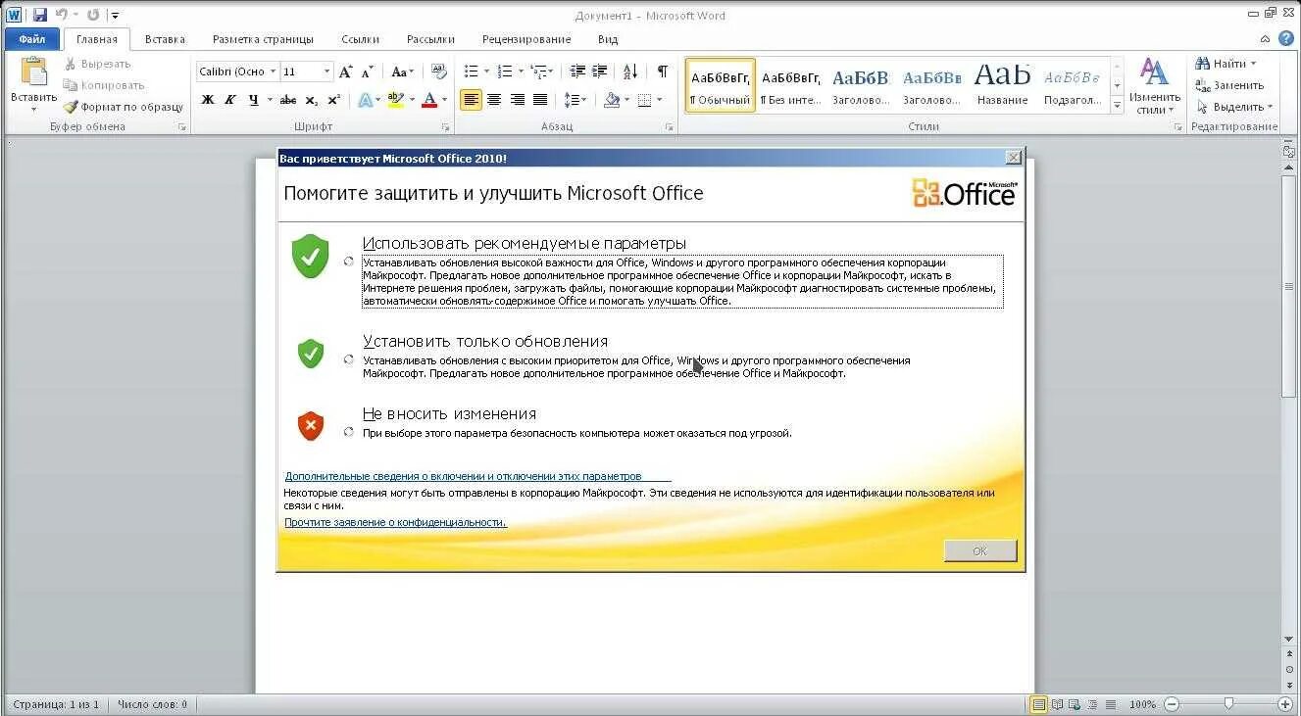Apply the Обычный style
1301x716 pixels.
720,86
